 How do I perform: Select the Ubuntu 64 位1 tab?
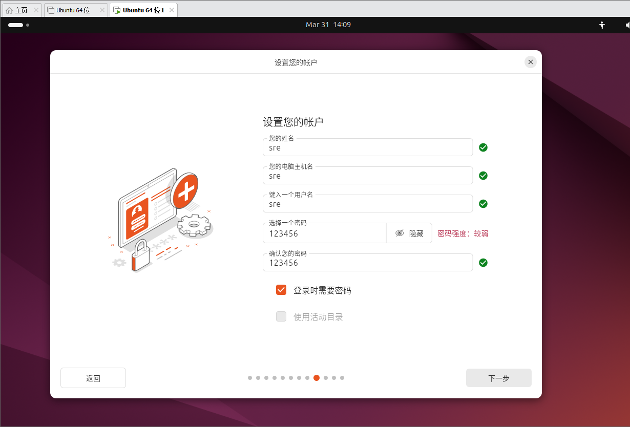tap(143, 10)
